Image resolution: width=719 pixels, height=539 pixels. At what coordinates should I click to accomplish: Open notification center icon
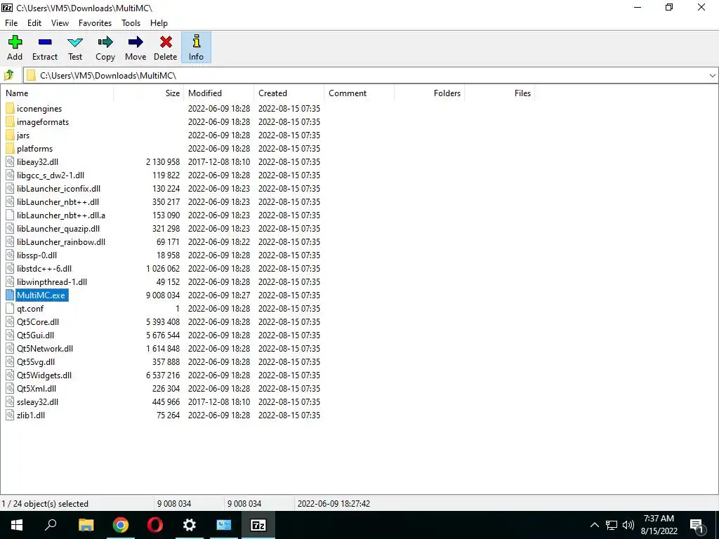click(697, 525)
